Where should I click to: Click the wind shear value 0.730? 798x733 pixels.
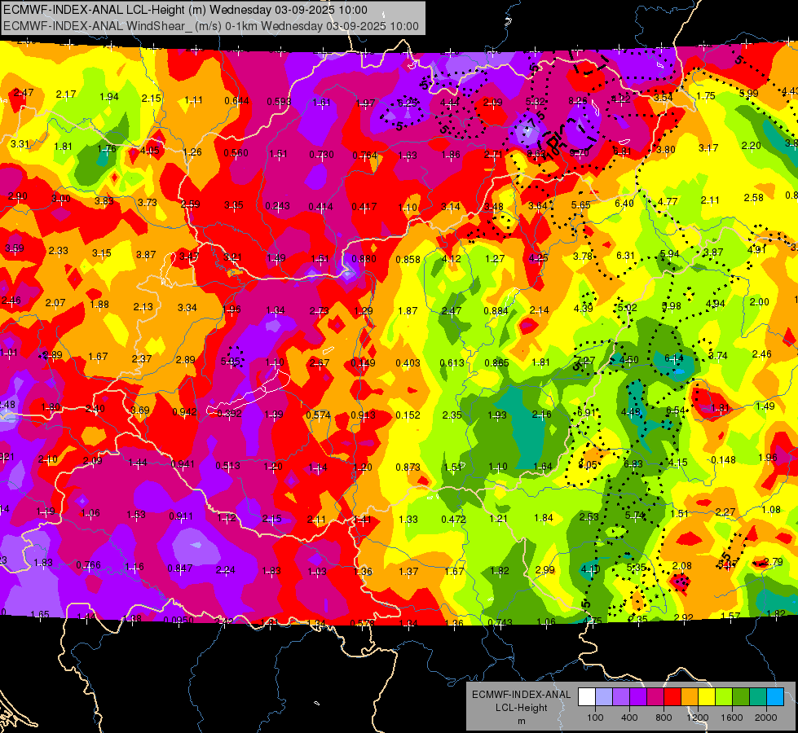click(x=321, y=154)
